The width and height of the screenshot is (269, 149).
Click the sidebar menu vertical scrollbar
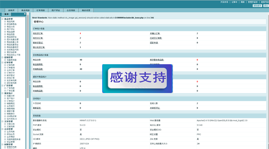click(28, 56)
